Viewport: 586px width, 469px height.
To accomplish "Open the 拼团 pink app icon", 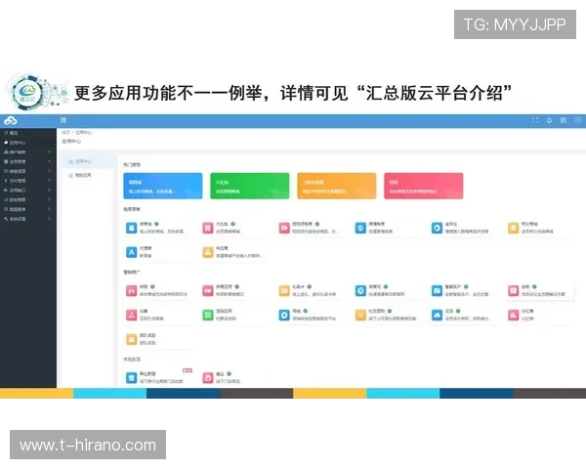I will pyautogui.click(x=131, y=290).
